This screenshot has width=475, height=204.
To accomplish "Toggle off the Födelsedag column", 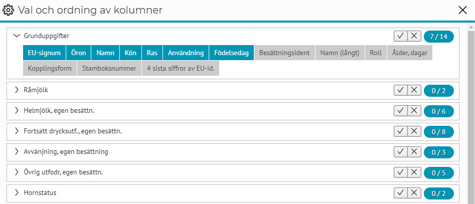I will (x=231, y=53).
